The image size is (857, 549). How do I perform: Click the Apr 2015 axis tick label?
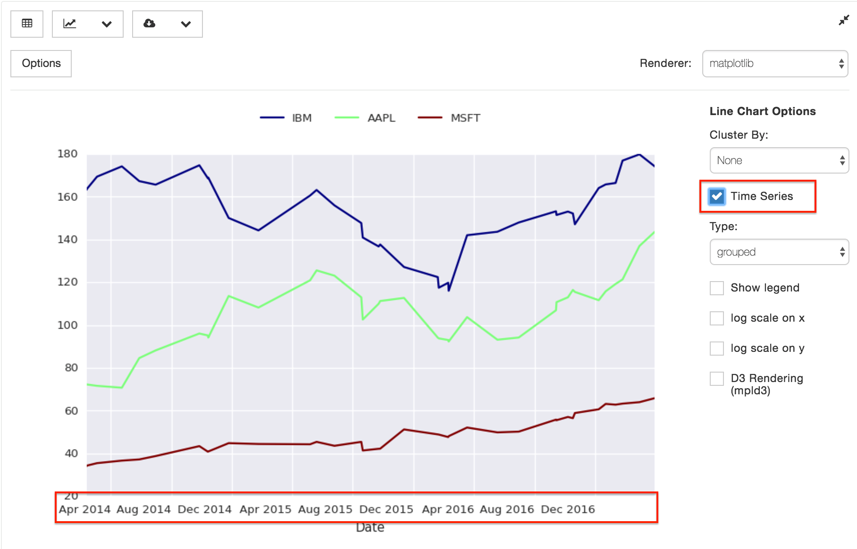(x=265, y=509)
